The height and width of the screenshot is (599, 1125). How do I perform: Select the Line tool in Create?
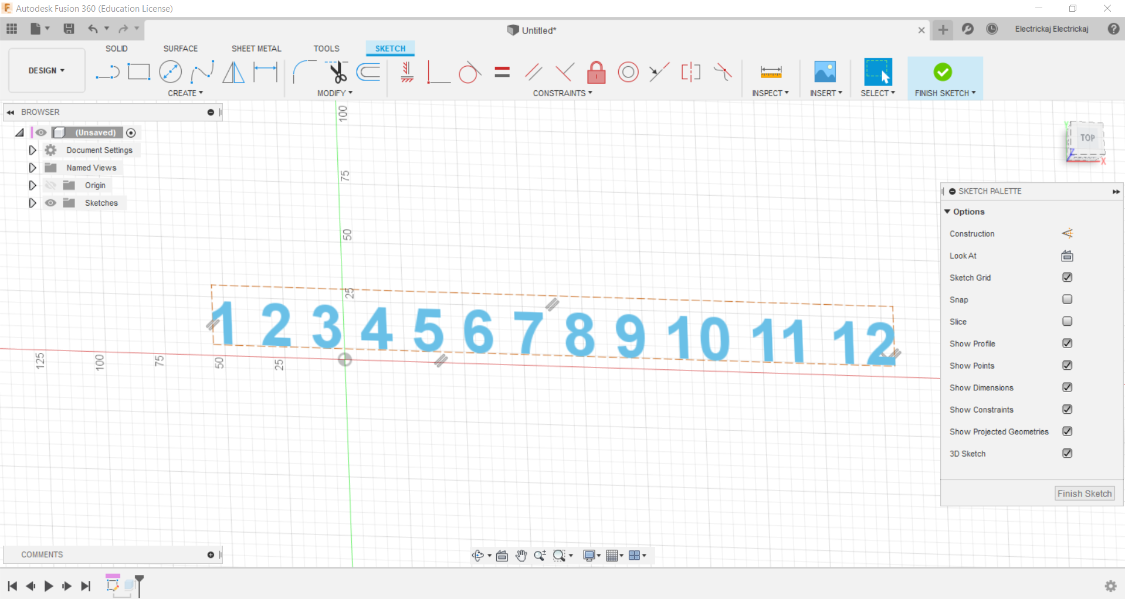(x=107, y=72)
